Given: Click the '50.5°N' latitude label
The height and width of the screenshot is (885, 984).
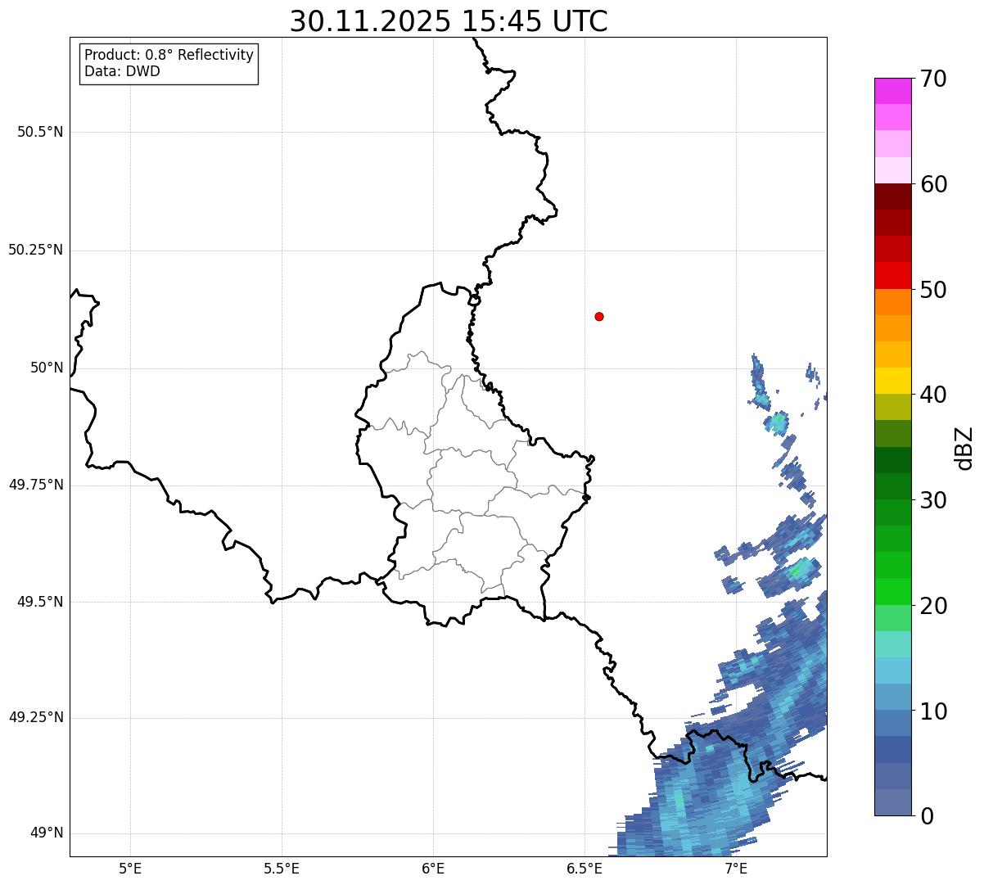Looking at the screenshot, I should pos(40,132).
